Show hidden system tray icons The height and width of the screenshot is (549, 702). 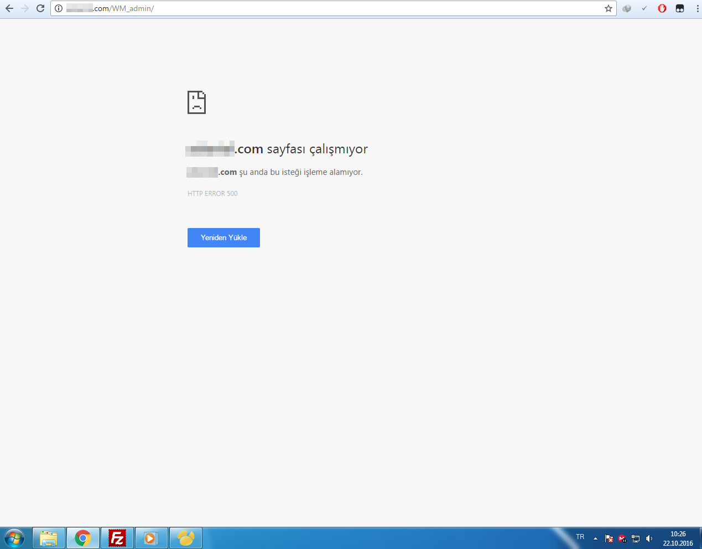595,538
